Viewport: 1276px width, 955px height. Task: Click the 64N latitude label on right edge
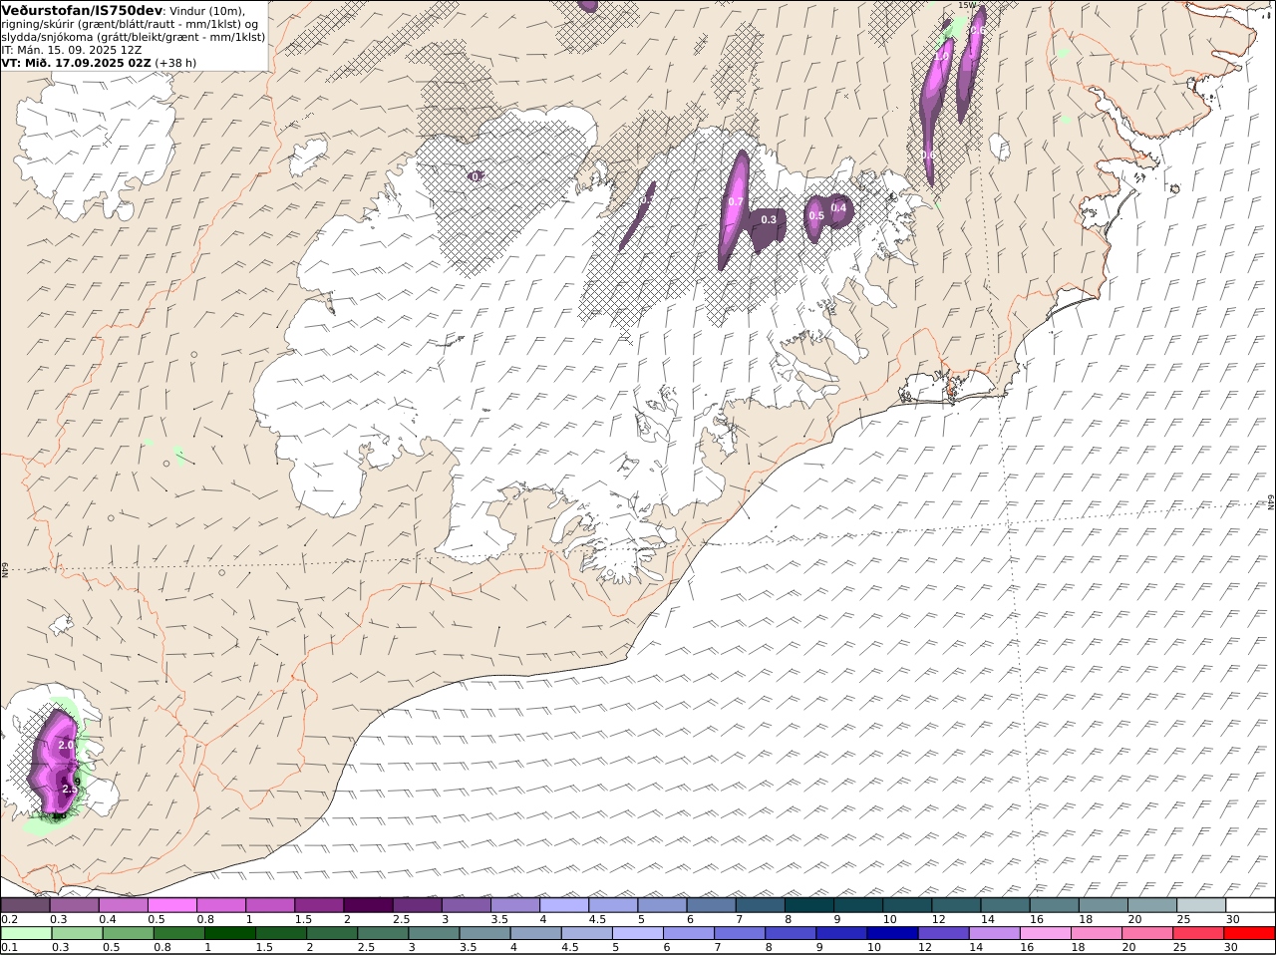pos(1270,501)
